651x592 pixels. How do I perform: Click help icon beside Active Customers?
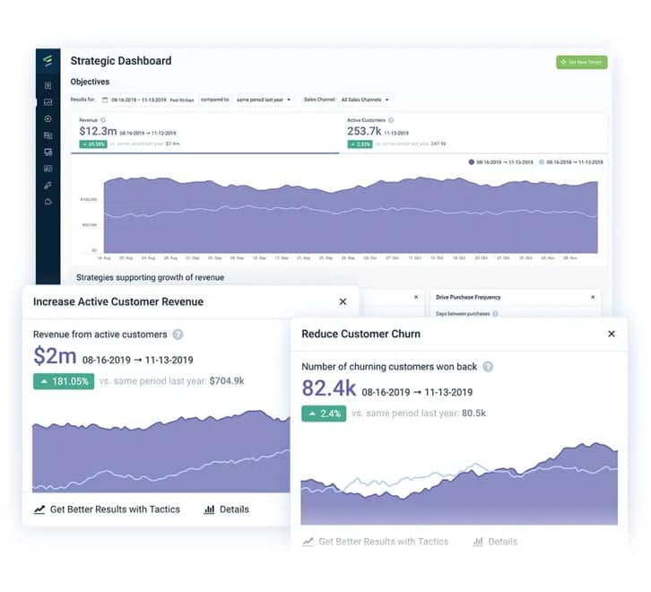click(392, 119)
